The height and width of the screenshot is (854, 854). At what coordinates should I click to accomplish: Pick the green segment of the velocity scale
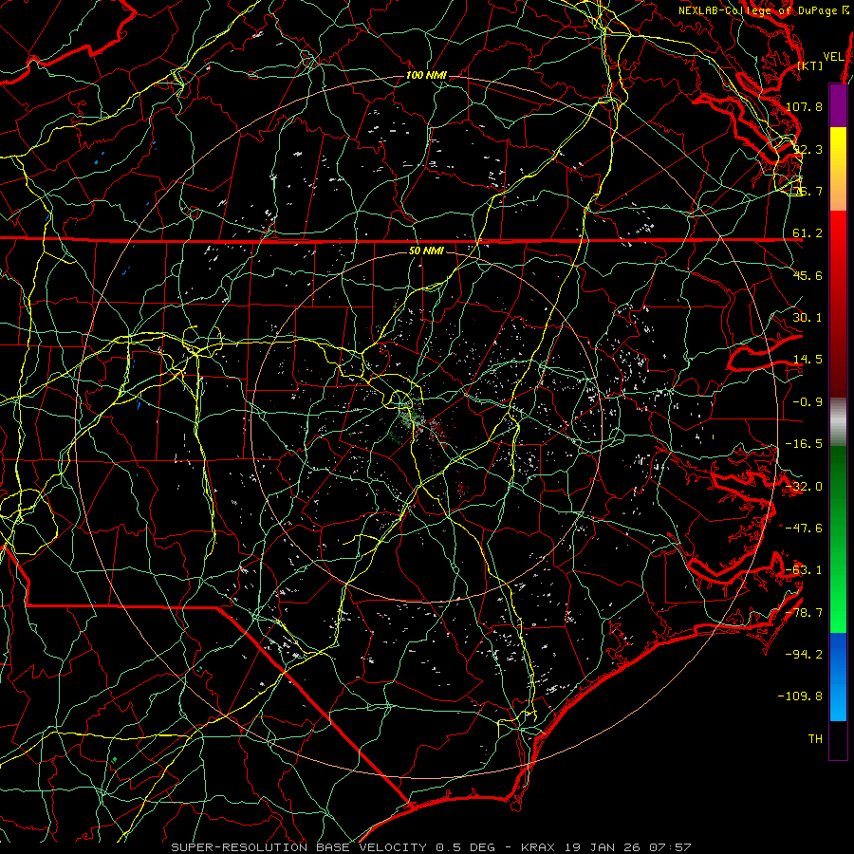click(838, 539)
